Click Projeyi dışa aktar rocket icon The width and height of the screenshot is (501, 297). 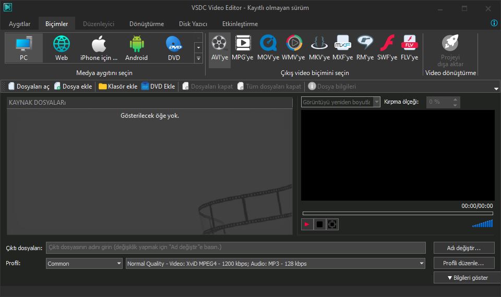450,43
